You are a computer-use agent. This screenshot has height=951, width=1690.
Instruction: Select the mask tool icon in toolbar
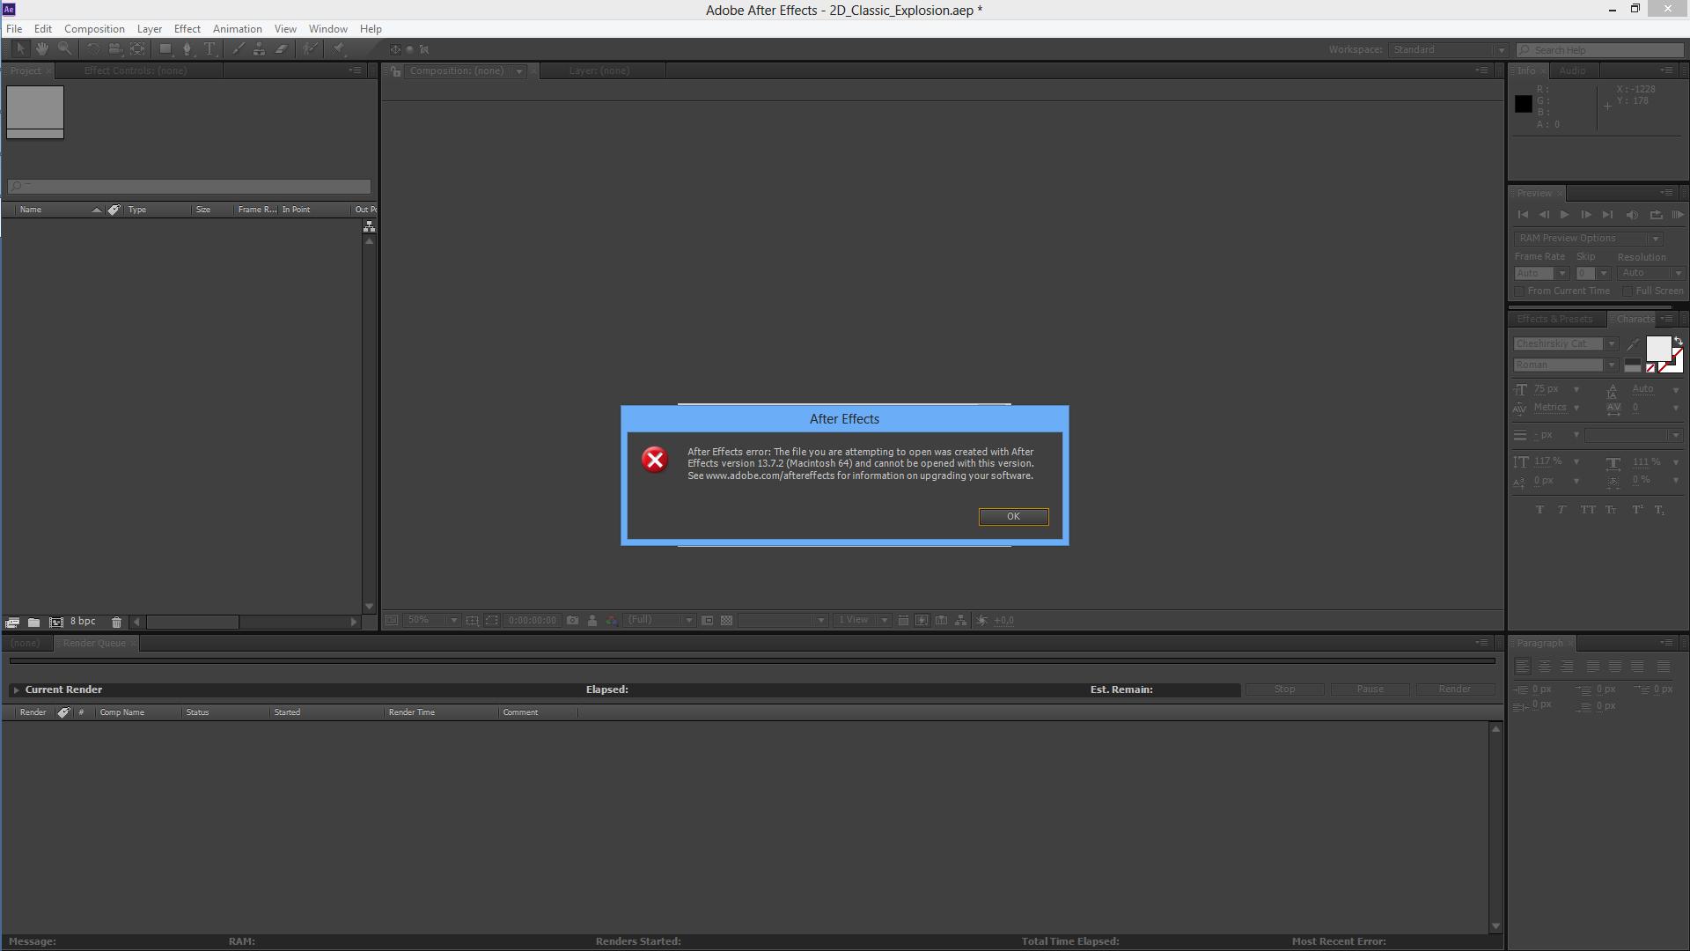[x=165, y=48]
